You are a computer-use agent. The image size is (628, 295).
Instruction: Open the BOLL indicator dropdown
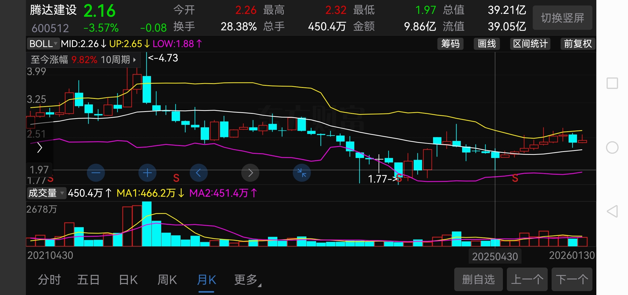coord(43,44)
